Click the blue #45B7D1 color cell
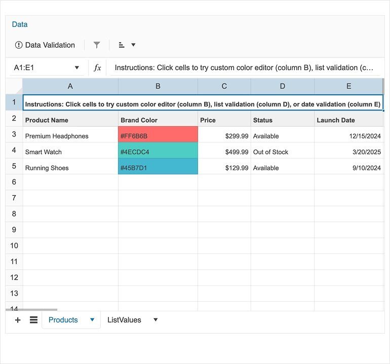This screenshot has height=364, width=390. [x=158, y=166]
